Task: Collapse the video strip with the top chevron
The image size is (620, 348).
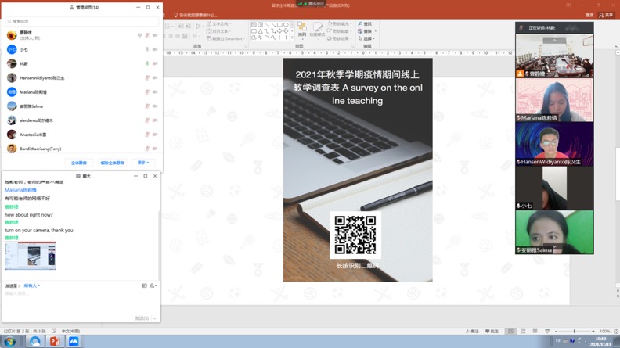Action: [x=554, y=41]
